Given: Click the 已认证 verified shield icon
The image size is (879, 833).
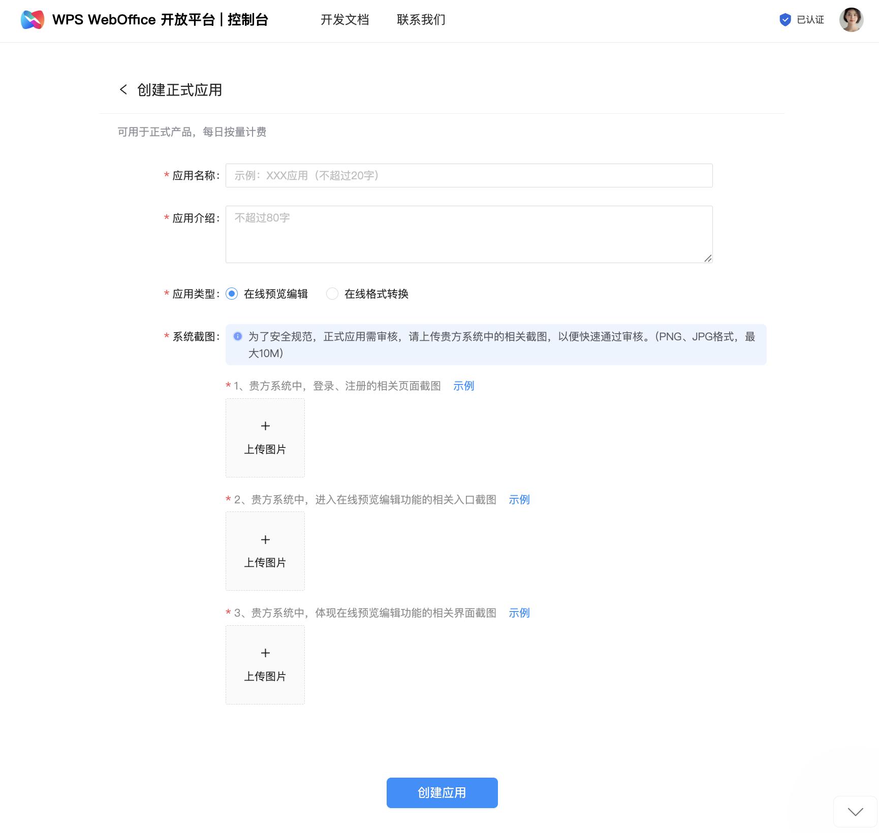Looking at the screenshot, I should (785, 20).
